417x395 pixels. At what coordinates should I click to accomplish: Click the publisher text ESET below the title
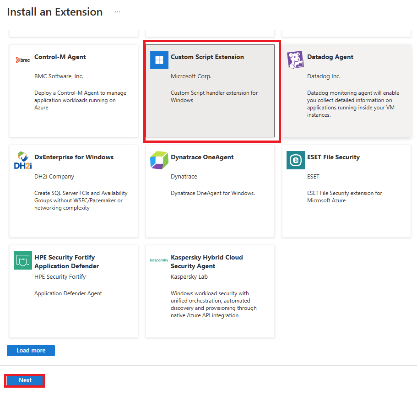tap(313, 177)
